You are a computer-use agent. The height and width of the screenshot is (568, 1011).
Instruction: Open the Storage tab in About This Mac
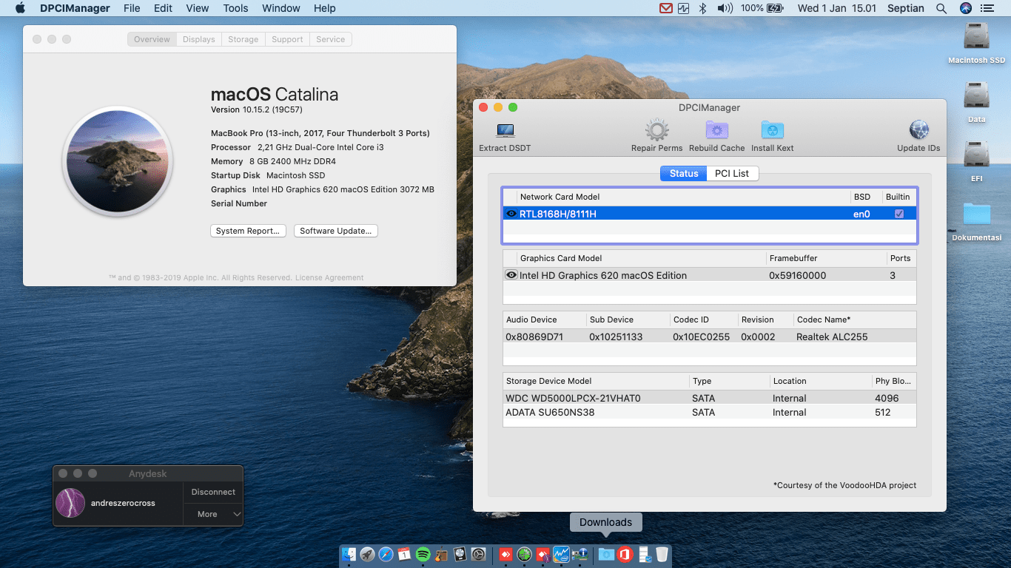243,39
